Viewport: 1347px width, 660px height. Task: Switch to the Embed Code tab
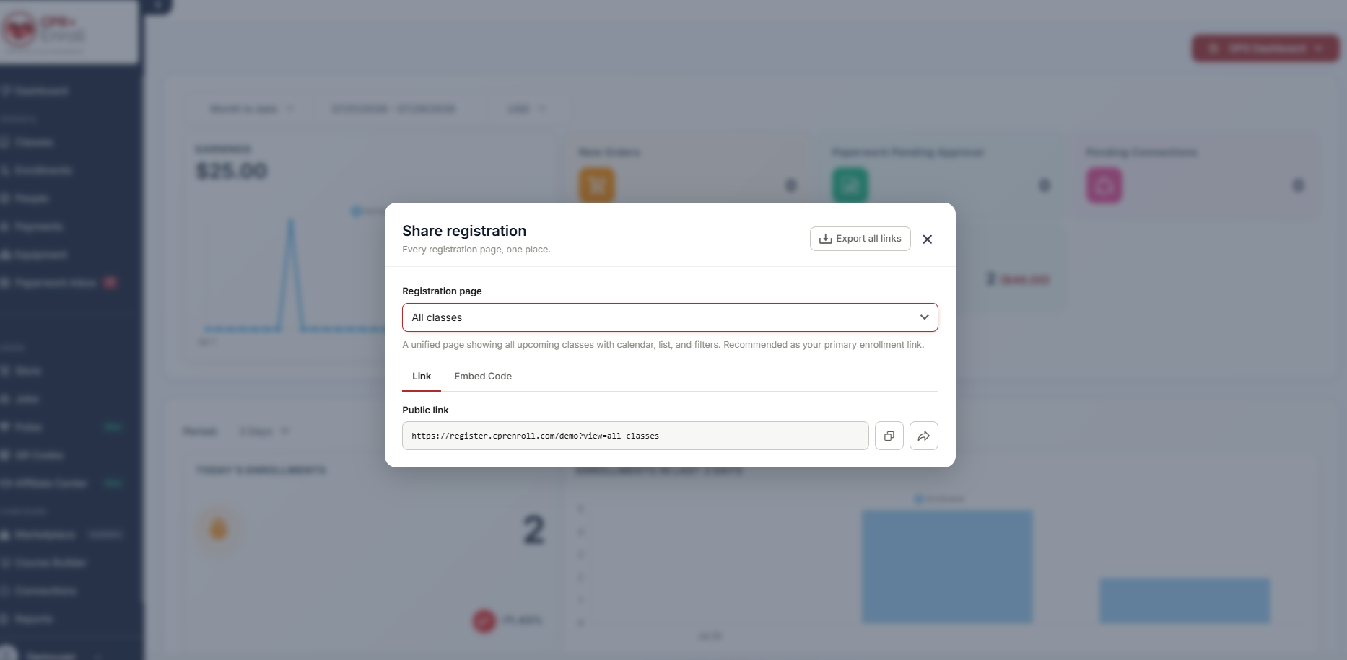tap(483, 377)
